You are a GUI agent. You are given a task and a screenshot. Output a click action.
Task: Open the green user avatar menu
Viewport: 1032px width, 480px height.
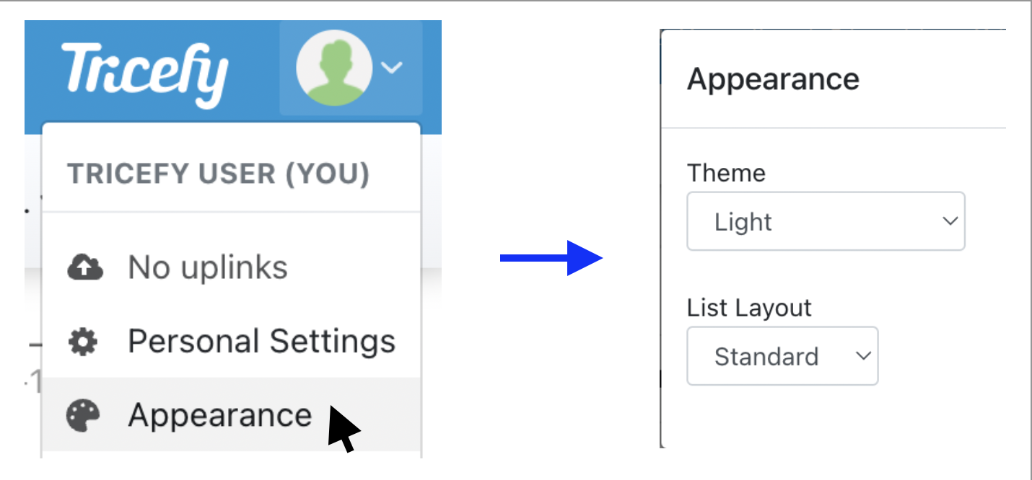[333, 68]
